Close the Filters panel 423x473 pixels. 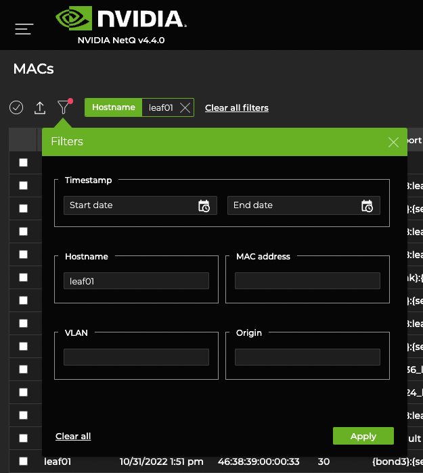pos(393,142)
